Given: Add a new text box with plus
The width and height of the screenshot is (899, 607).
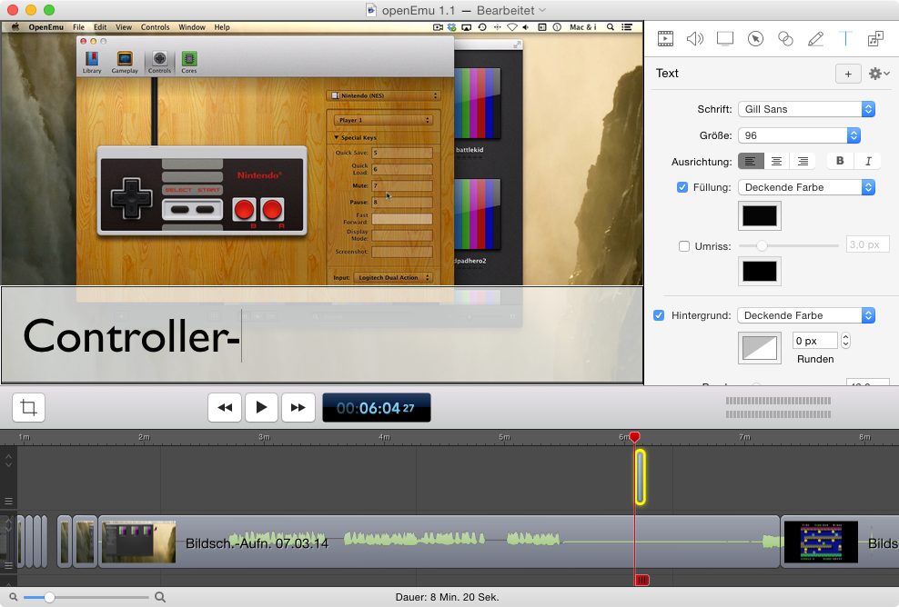Looking at the screenshot, I should (847, 74).
